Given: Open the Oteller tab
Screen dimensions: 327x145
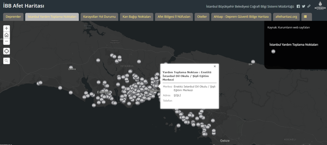Looking at the screenshot, I should click(202, 17).
